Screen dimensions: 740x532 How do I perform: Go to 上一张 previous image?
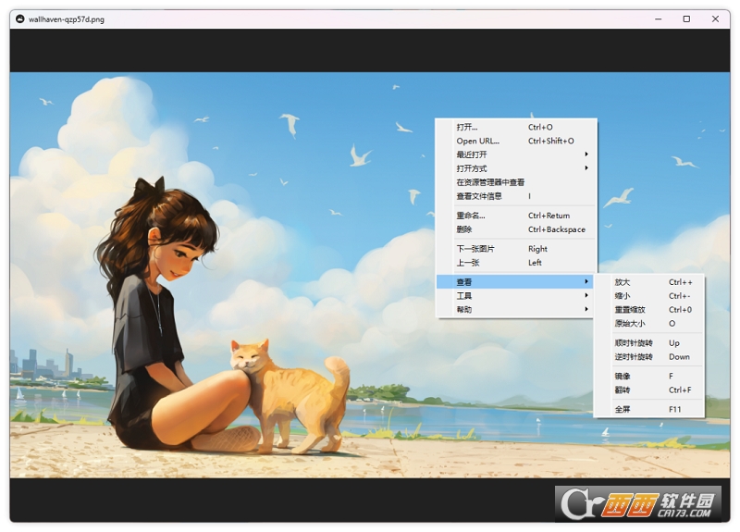pos(516,263)
